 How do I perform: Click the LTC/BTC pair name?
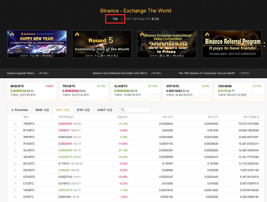(29, 183)
